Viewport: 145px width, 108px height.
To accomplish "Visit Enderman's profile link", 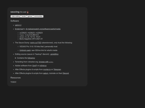I will pos(19,29).
